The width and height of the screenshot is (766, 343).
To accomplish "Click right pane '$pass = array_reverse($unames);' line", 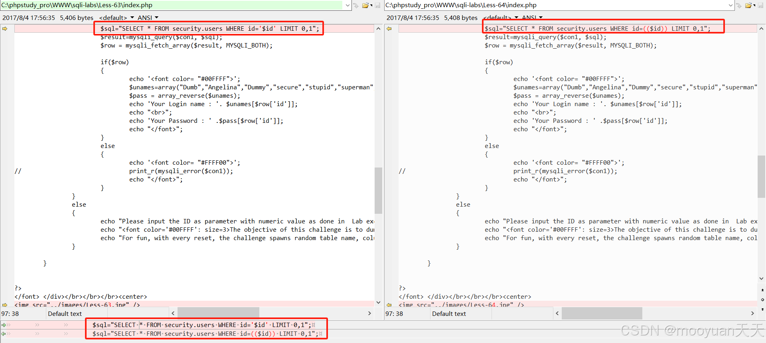I will (569, 96).
